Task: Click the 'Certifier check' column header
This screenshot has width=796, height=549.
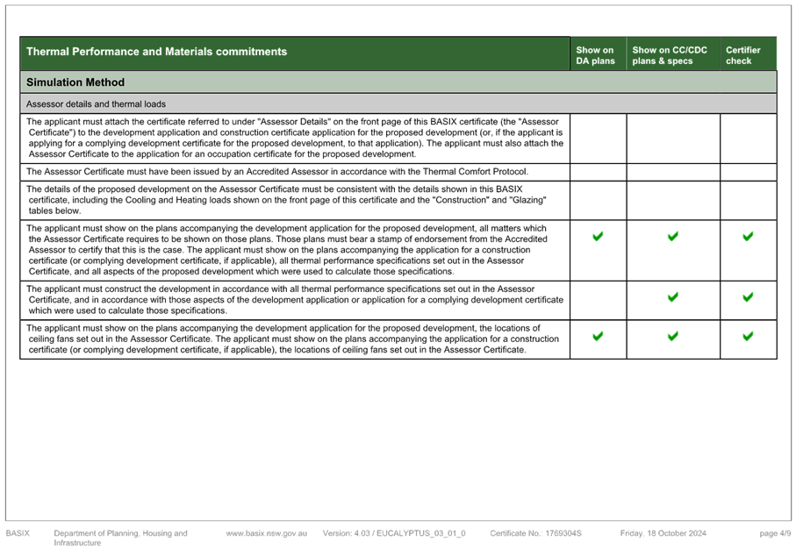Action: point(742,55)
